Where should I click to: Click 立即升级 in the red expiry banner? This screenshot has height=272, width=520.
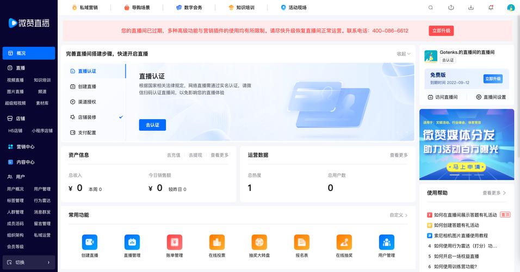coord(441,30)
